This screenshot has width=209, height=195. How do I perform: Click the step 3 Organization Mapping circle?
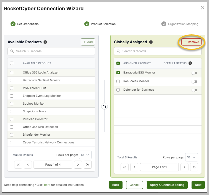164,24
